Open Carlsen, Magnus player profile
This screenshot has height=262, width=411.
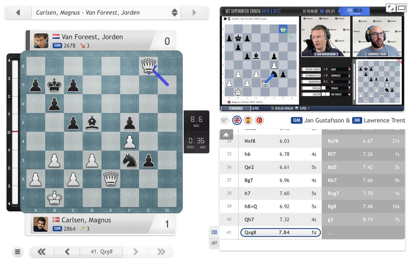[x=86, y=220]
